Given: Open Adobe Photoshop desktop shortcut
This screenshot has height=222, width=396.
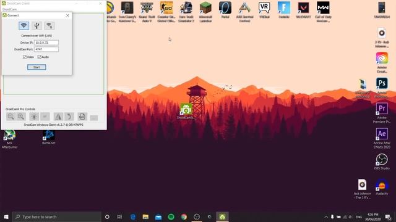Looking at the screenshot, I should 382,88.
